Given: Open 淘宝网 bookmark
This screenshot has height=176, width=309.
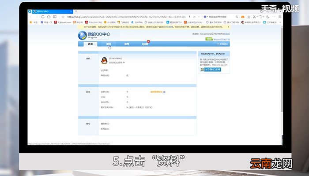Looking at the screenshot, I should 78,22.
